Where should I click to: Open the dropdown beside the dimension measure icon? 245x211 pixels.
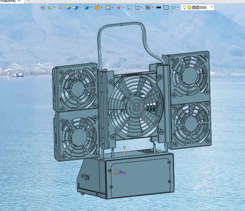pos(141,7)
